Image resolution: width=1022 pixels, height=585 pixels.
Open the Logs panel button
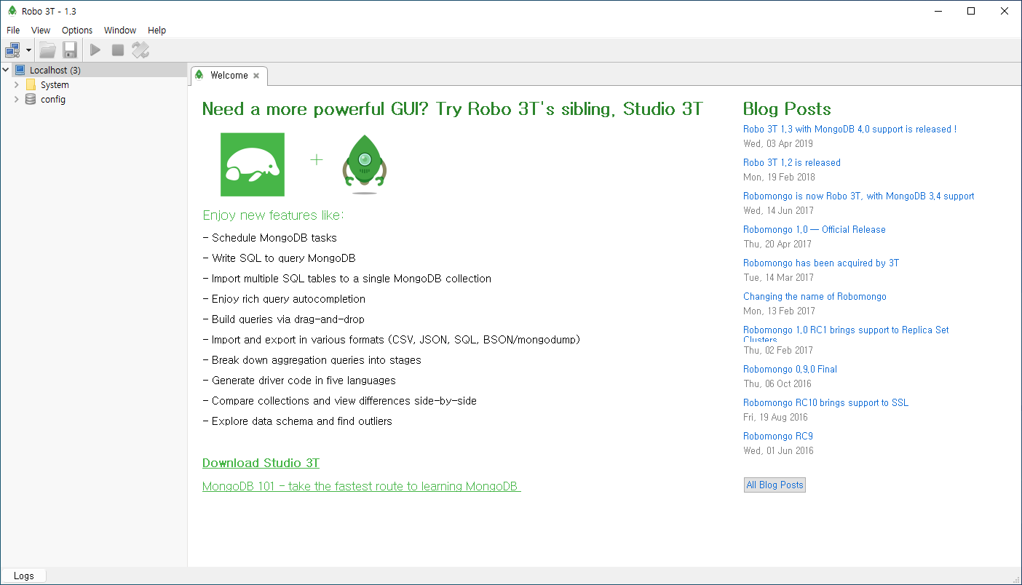pos(24,576)
